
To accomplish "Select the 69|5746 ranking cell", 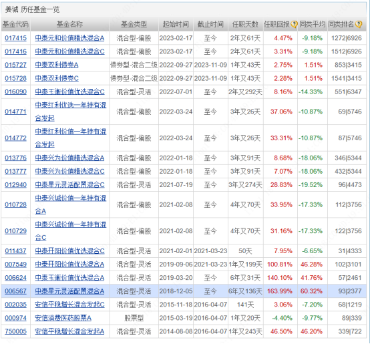I will 350,112.
